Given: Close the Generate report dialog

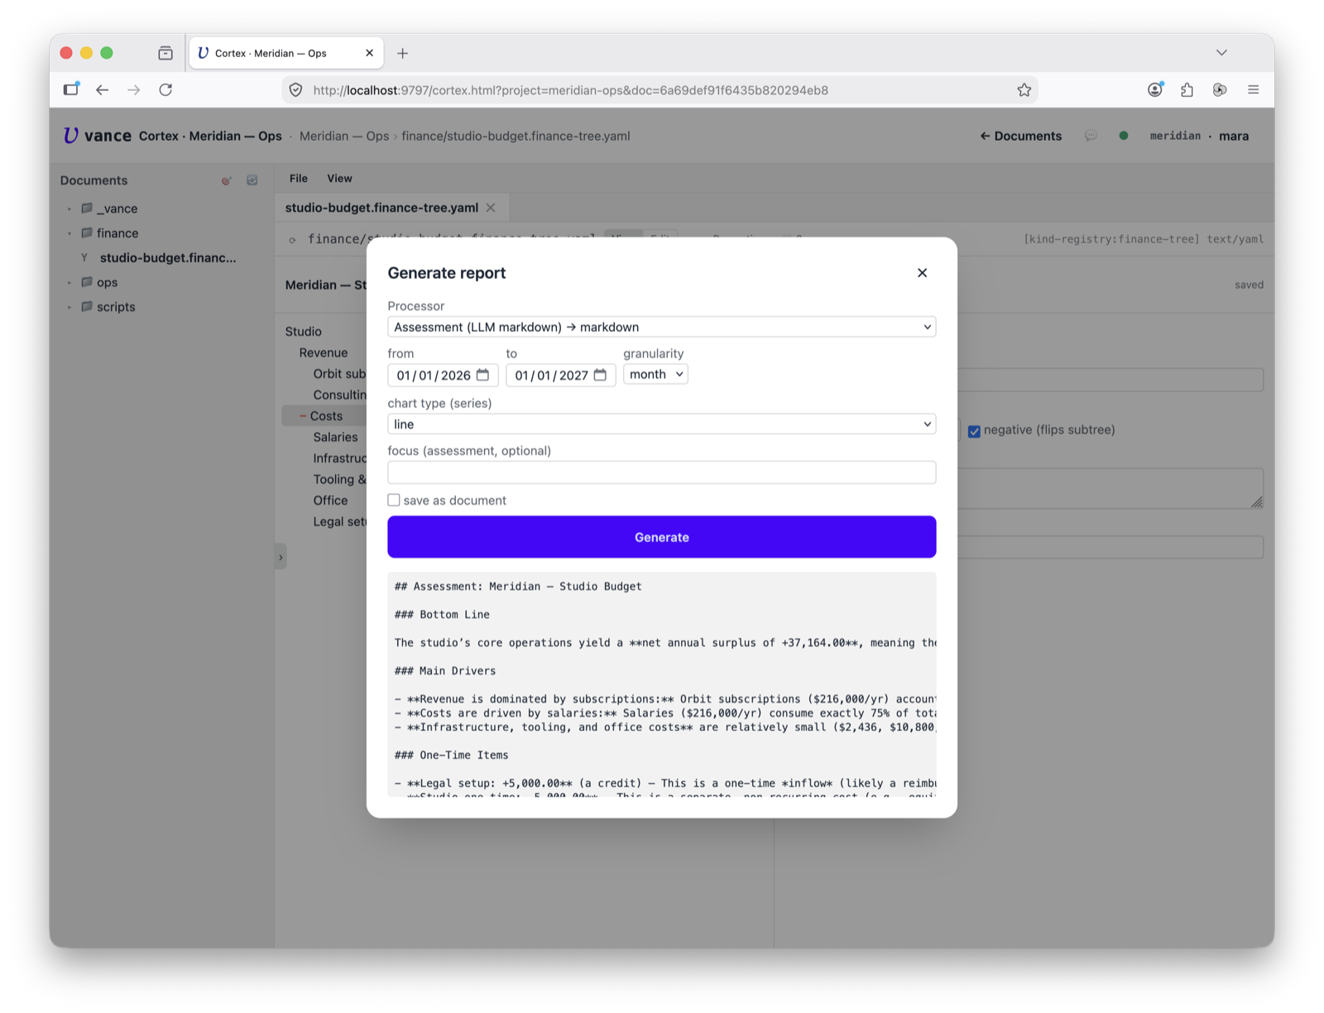Looking at the screenshot, I should pos(922,273).
